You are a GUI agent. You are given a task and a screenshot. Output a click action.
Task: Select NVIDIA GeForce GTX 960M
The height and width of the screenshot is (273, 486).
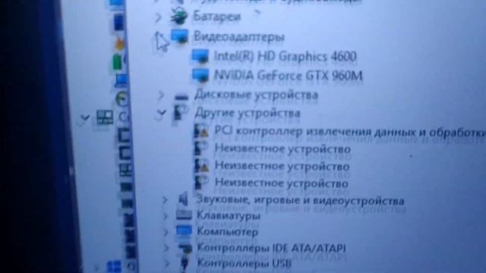pos(288,76)
